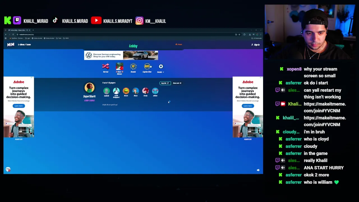
Task: Open the chat bubble icon
Action: pos(8,169)
